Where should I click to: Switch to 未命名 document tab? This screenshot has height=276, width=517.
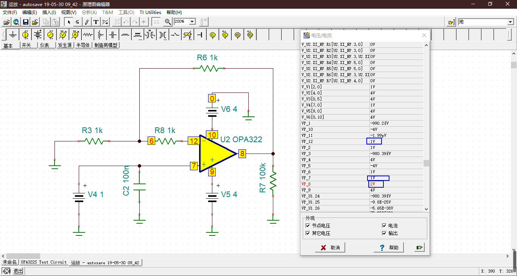click(10, 262)
